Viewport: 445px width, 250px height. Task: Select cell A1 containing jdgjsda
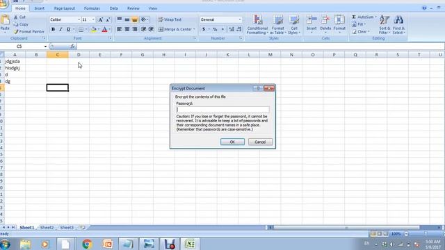(15, 61)
